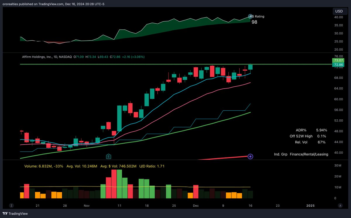Click the 56.00 price scale label
The image size is (351, 218).
click(339, 110)
